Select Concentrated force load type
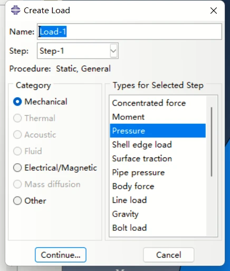This screenshot has height=271, width=230. tap(158, 103)
